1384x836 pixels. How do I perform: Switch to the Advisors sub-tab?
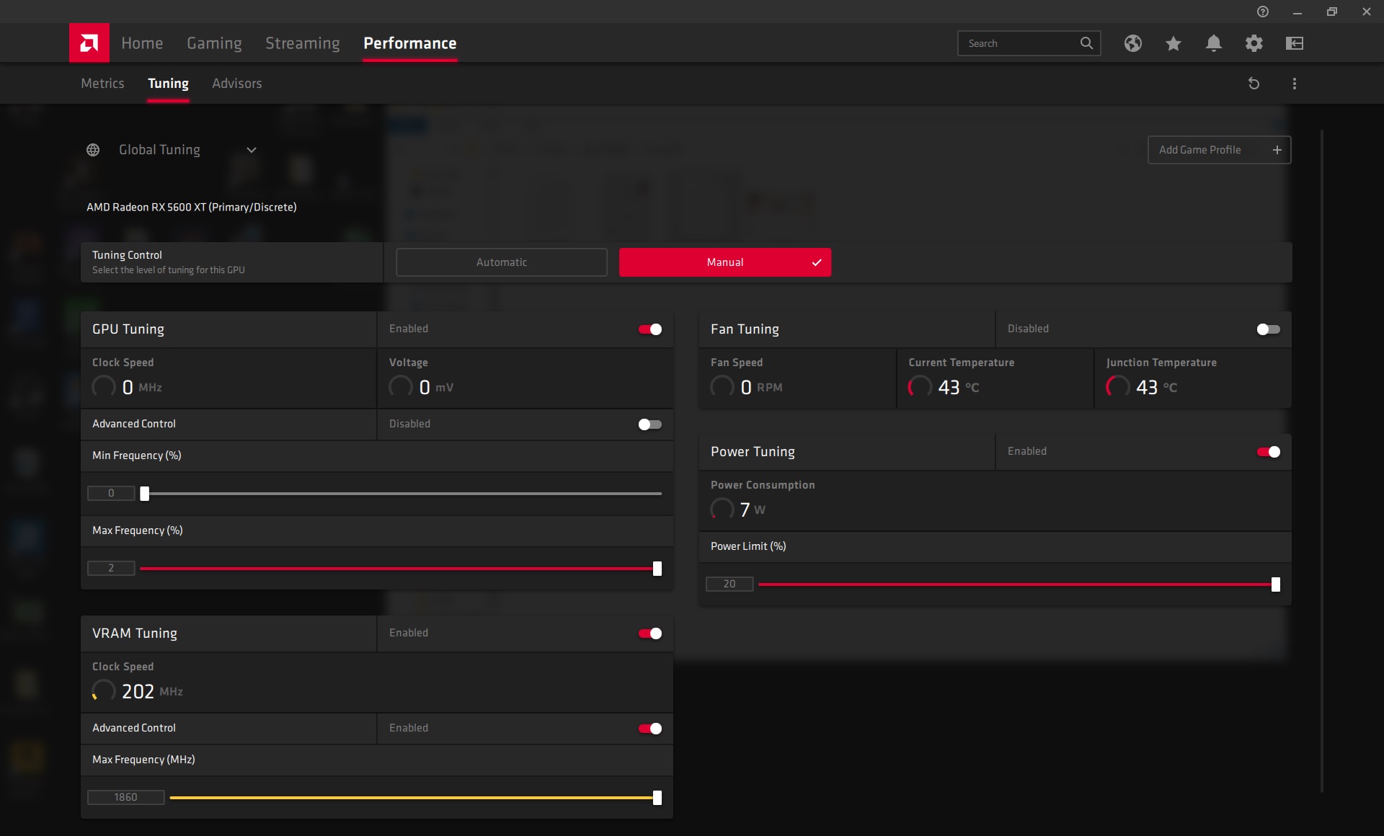[x=237, y=84]
